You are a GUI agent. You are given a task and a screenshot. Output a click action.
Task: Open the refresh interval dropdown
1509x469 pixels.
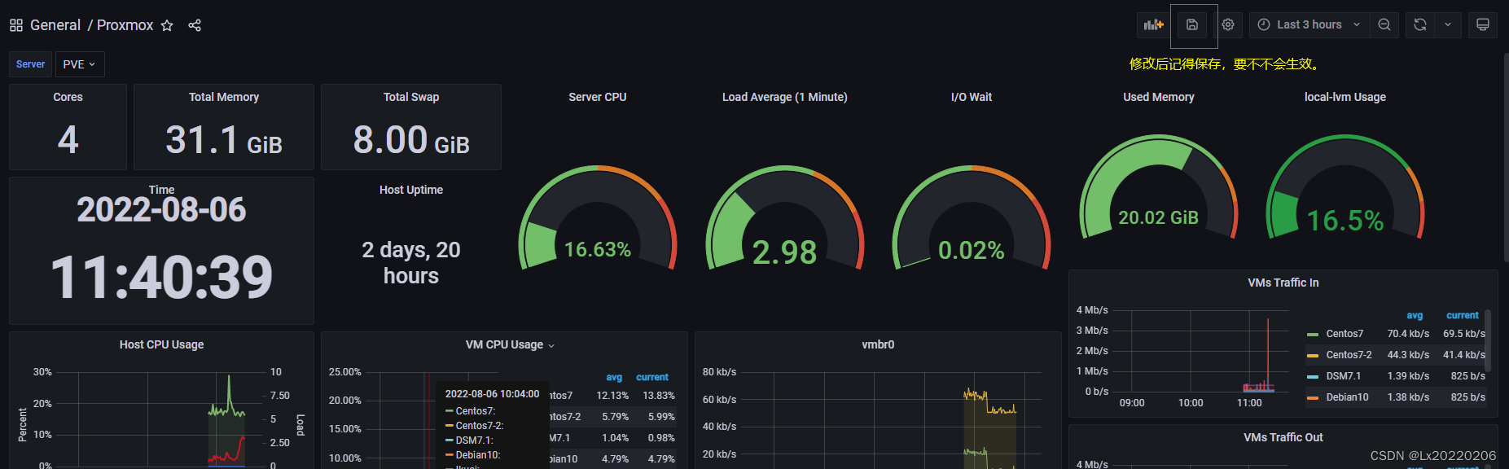[1448, 24]
